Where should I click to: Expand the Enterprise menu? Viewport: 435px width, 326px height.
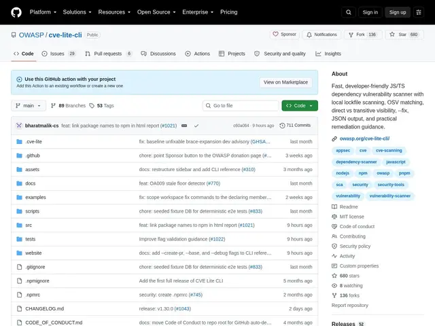point(198,12)
